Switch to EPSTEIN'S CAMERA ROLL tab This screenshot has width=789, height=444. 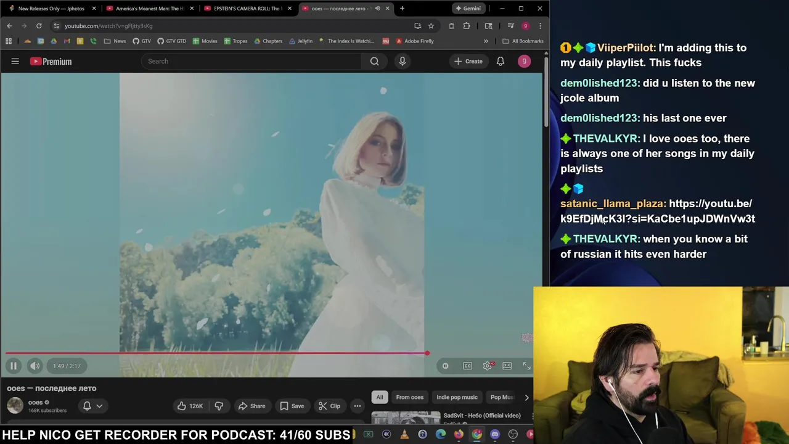click(248, 9)
